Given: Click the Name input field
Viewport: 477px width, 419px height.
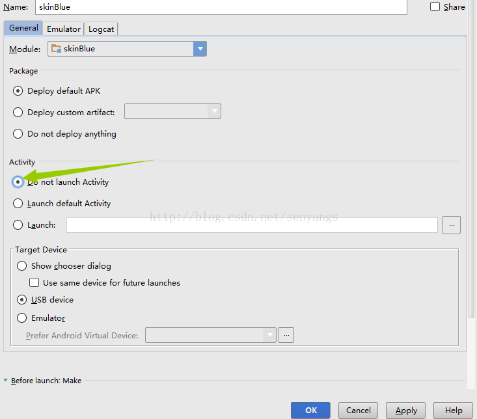Looking at the screenshot, I should [221, 7].
